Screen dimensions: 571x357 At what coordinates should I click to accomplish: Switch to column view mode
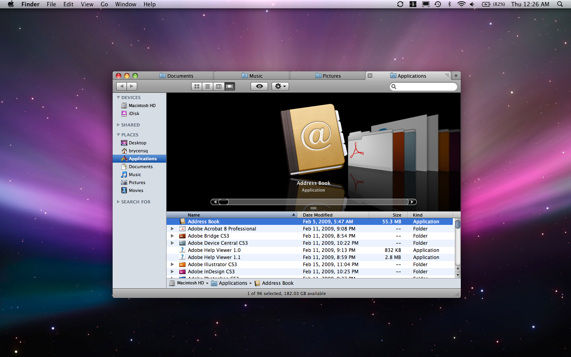tap(218, 86)
